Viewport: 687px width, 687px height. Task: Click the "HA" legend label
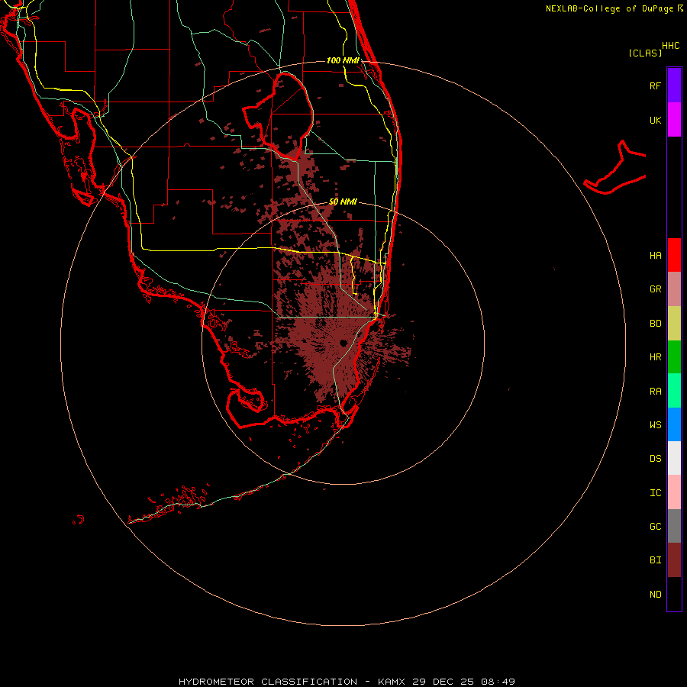point(655,256)
